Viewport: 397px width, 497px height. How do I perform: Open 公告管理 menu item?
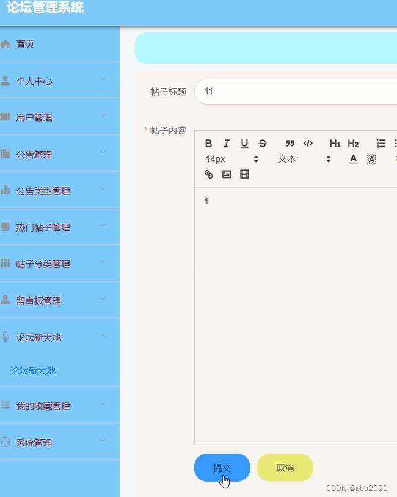59,153
